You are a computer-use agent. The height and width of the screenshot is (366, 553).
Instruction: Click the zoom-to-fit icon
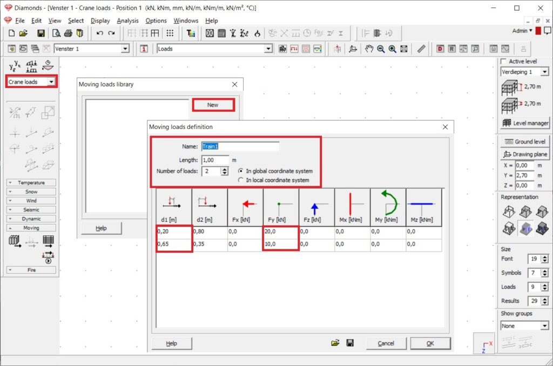404,49
